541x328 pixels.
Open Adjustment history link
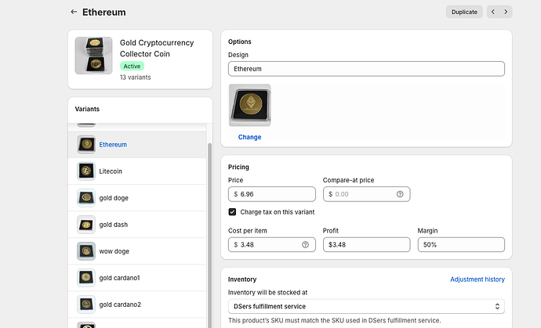click(477, 279)
